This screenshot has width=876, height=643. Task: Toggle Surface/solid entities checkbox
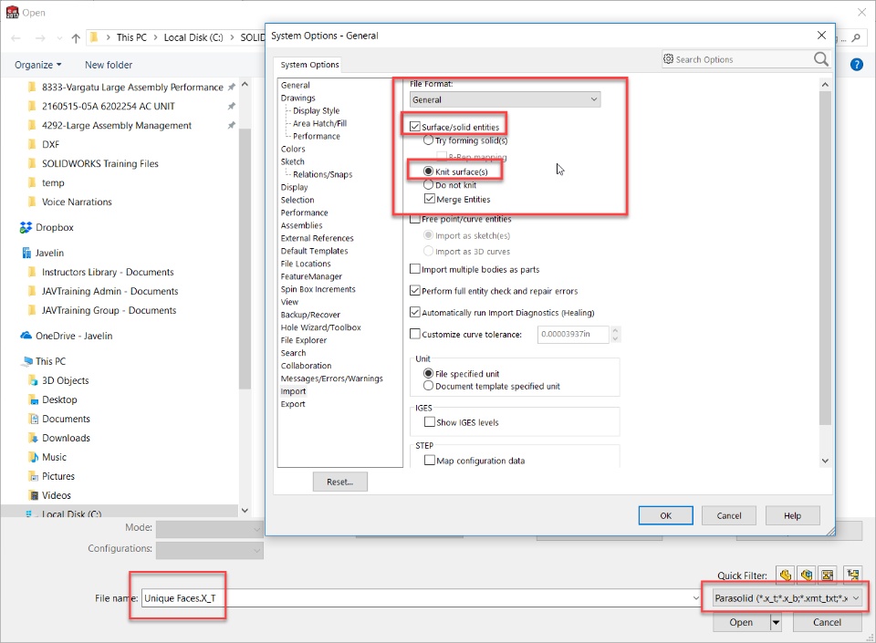(414, 127)
